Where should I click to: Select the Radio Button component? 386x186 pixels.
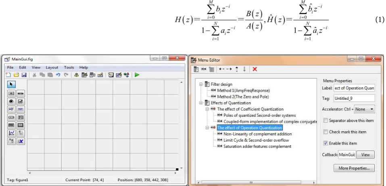[12, 101]
